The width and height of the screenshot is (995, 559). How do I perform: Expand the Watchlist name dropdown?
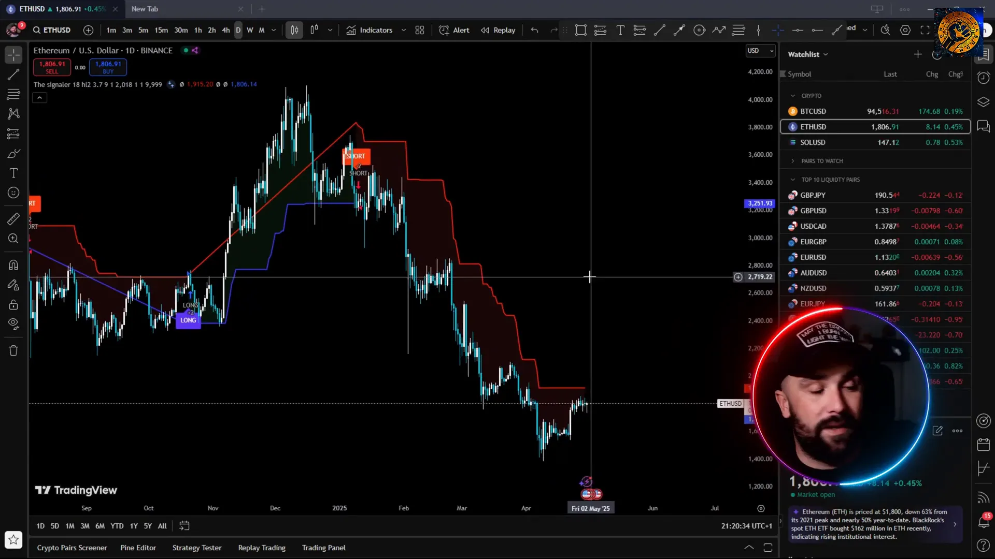(808, 54)
